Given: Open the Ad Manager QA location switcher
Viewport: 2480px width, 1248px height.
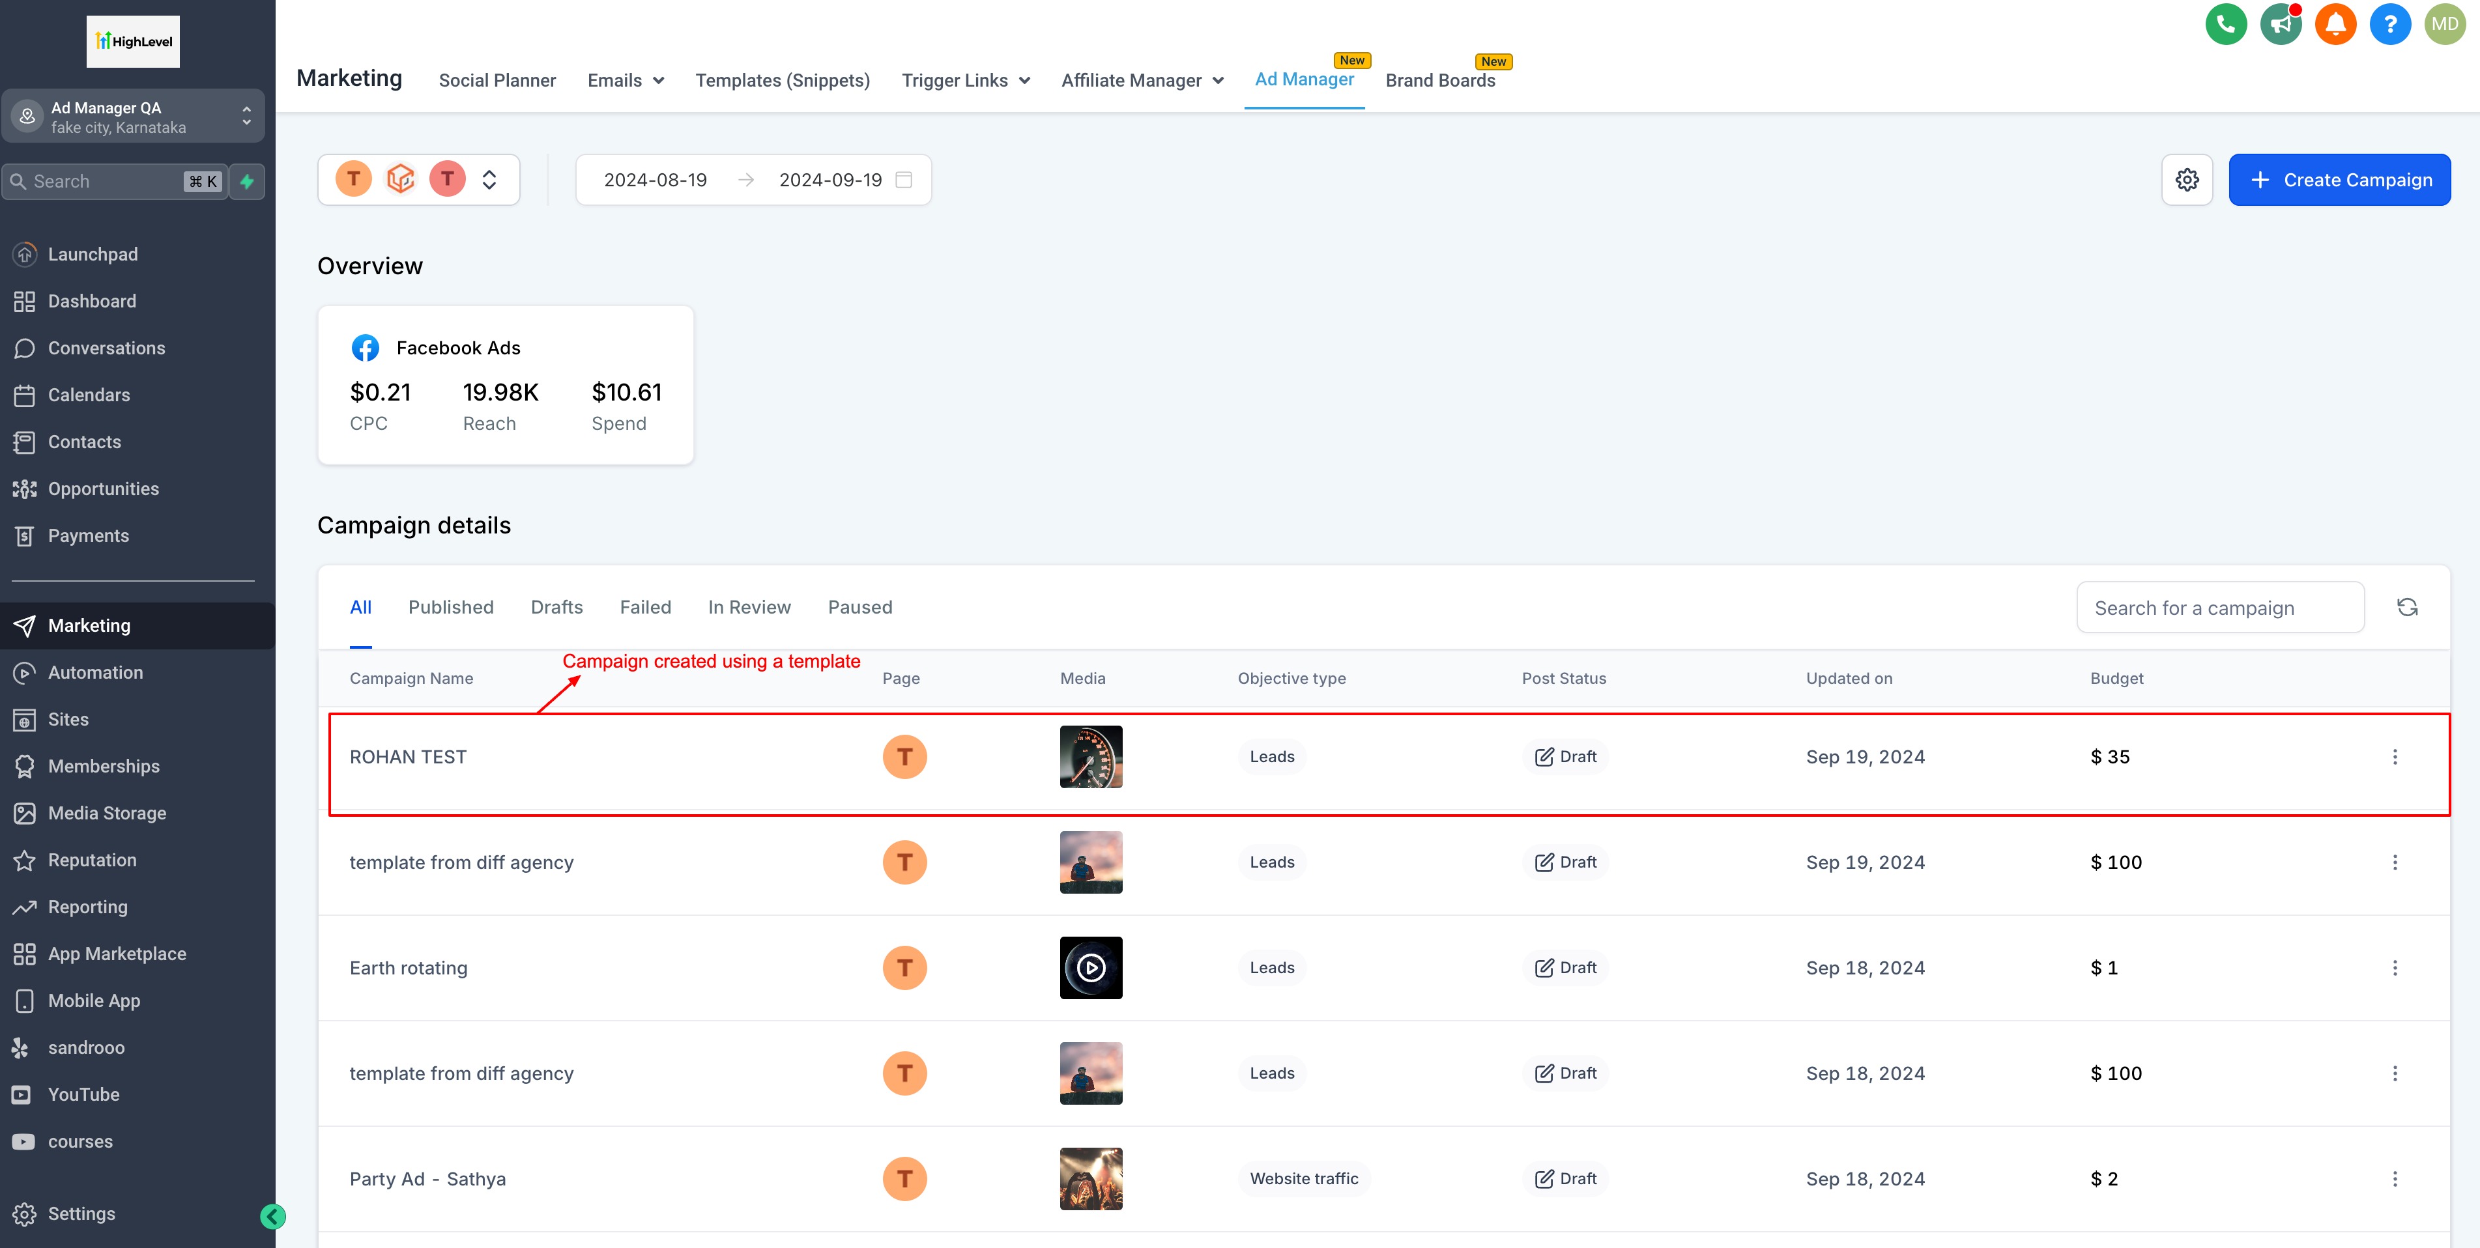Looking at the screenshot, I should (x=133, y=117).
